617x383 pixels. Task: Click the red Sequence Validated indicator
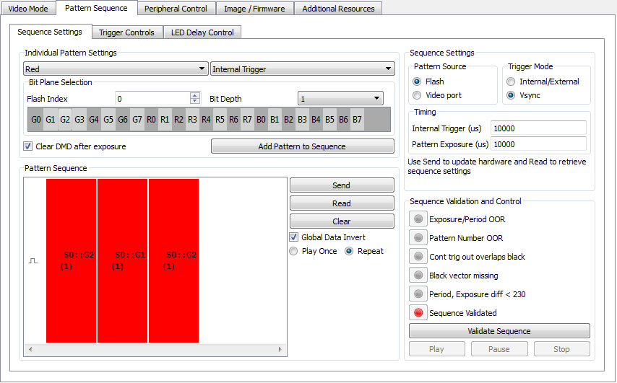click(418, 313)
